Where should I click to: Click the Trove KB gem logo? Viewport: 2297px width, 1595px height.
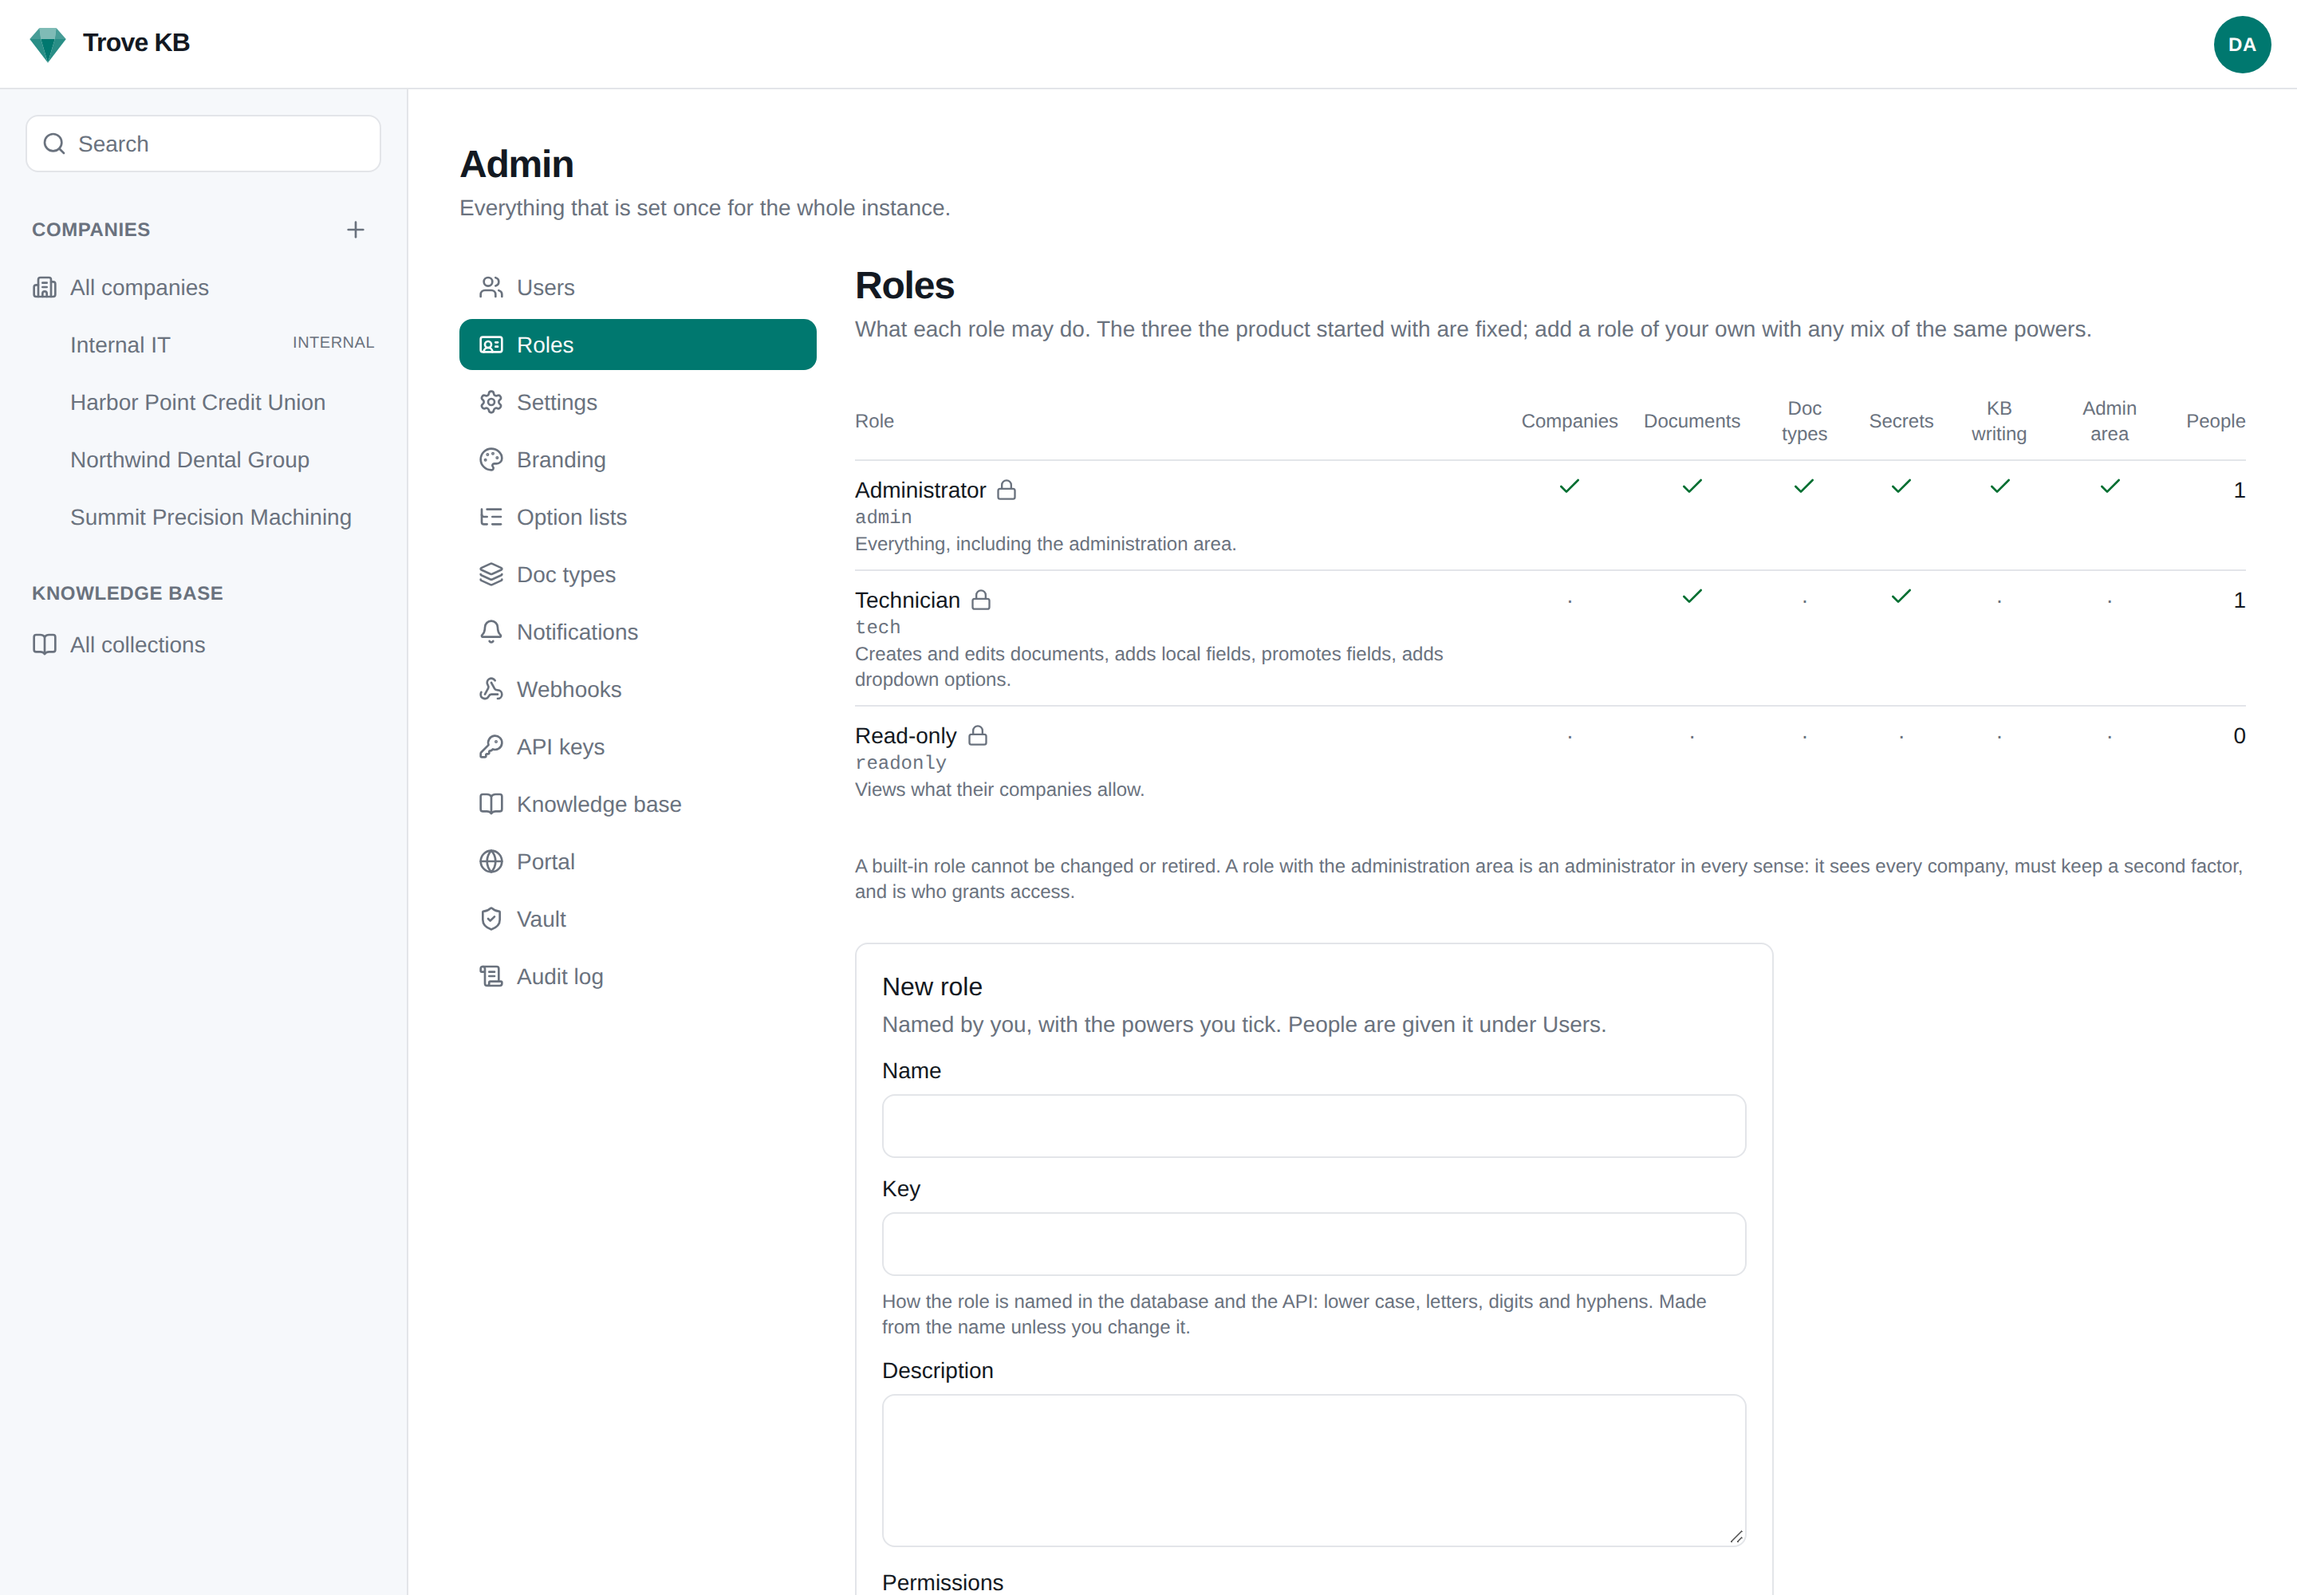click(47, 44)
